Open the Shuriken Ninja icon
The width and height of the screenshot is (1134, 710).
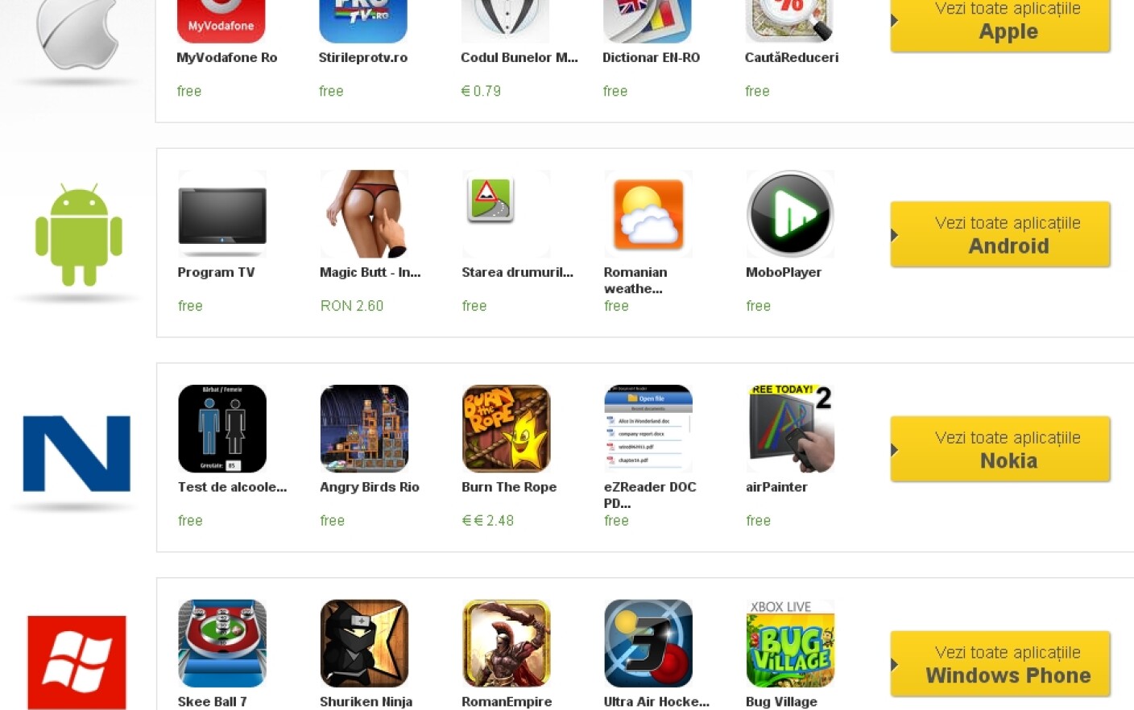(364, 643)
